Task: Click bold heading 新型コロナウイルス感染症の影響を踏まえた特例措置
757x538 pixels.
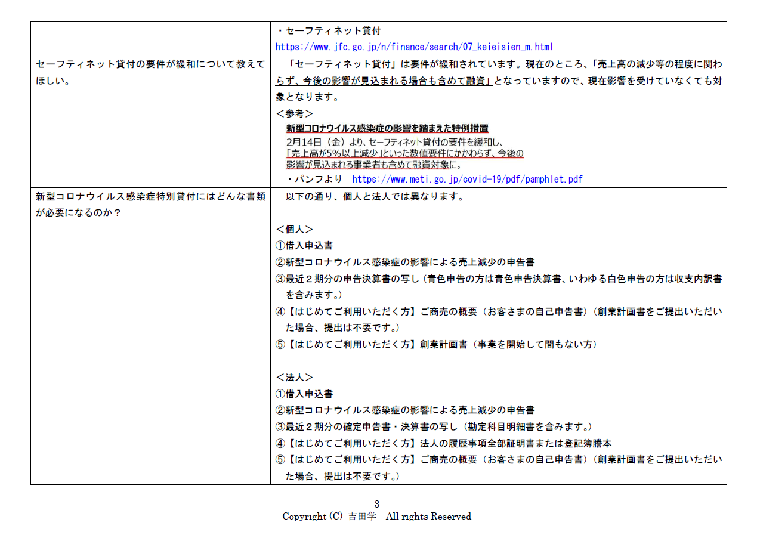Action: [387, 128]
